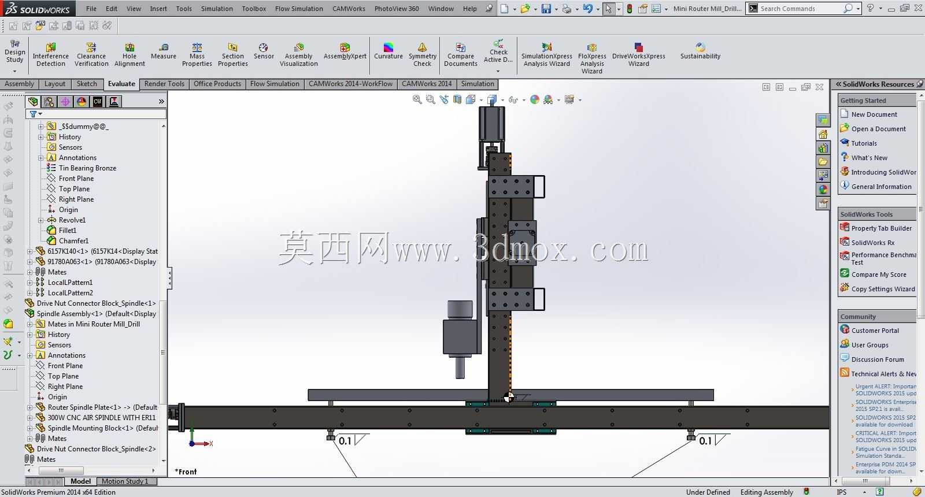Expand the Revolve1 feature node

coord(41,220)
